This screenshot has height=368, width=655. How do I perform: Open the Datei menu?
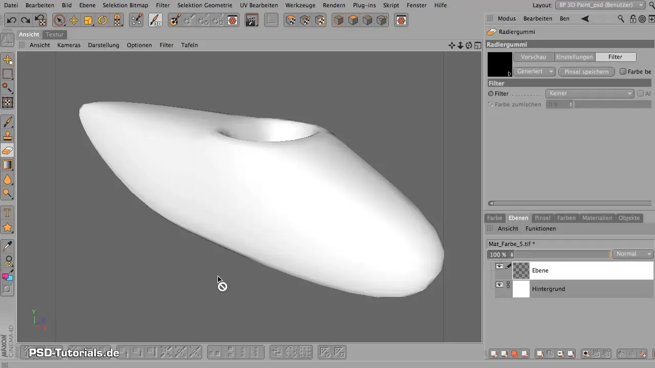[x=11, y=5]
